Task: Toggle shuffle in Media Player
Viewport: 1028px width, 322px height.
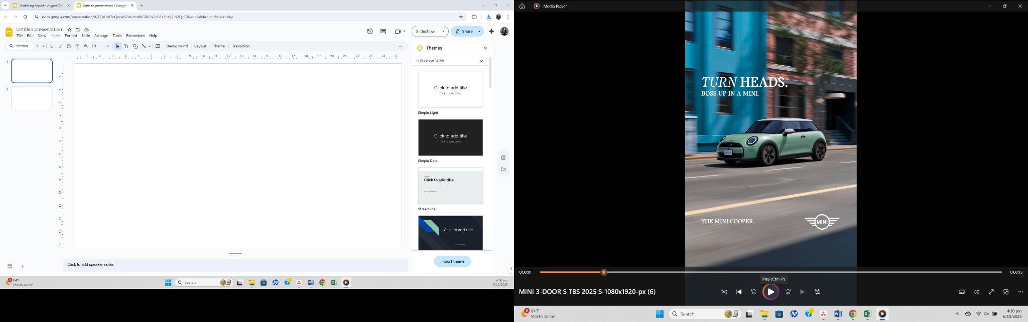Action: [x=724, y=292]
